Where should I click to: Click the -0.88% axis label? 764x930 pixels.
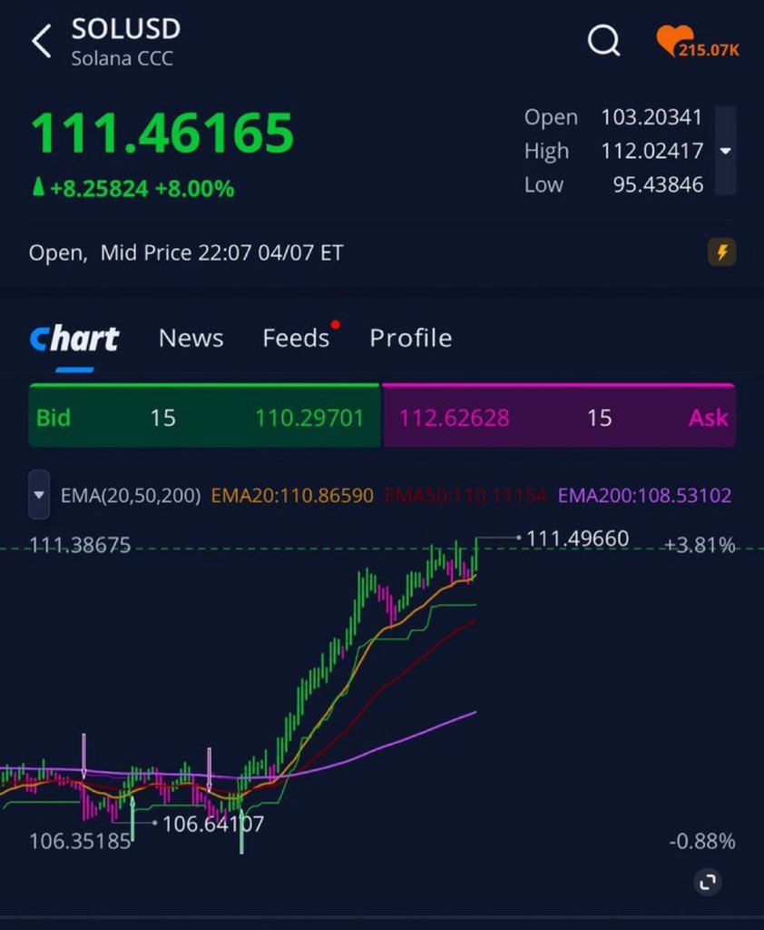tap(702, 841)
